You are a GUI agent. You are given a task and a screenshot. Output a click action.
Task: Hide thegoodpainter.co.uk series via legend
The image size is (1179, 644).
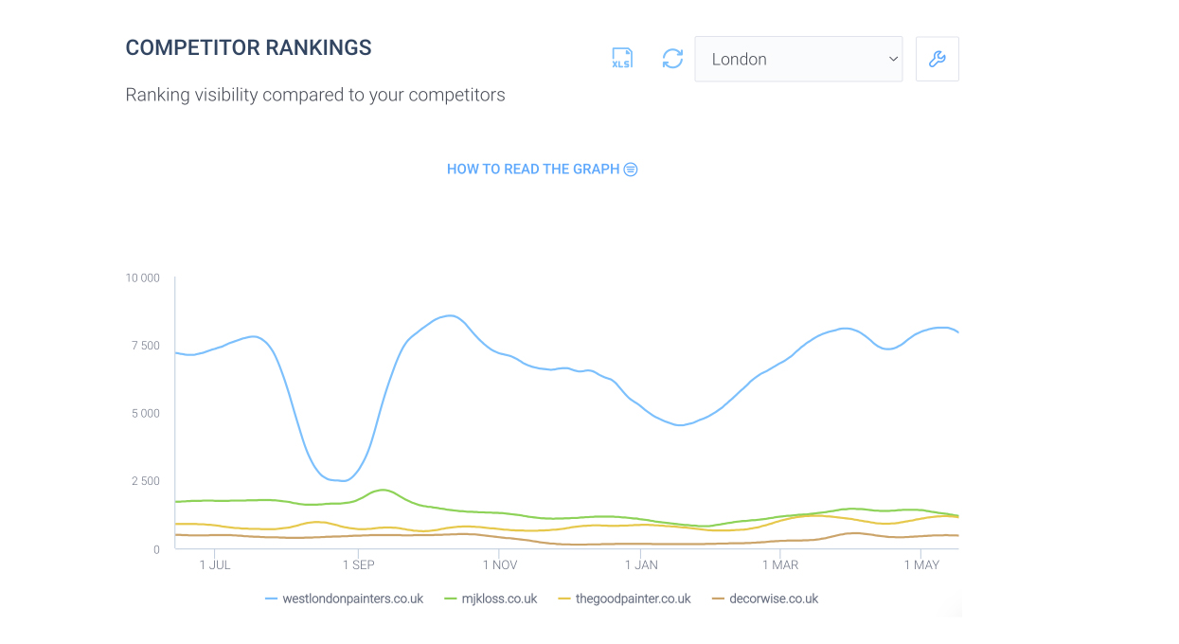point(633,599)
